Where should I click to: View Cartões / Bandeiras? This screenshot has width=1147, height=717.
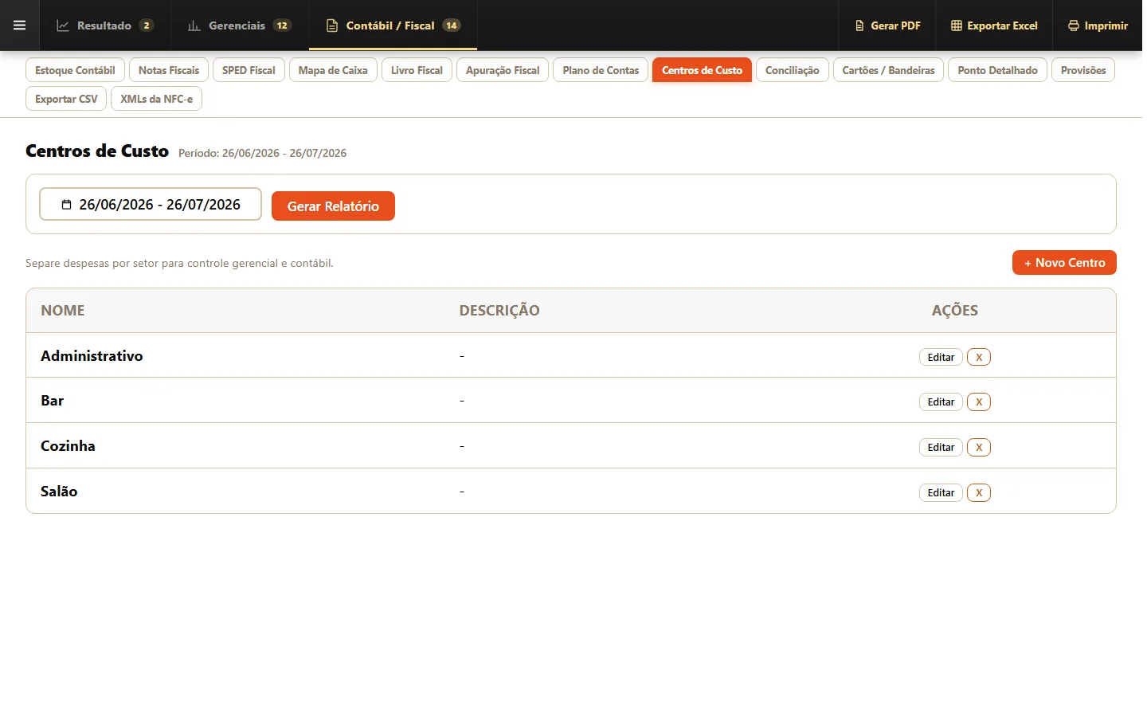[x=888, y=70]
